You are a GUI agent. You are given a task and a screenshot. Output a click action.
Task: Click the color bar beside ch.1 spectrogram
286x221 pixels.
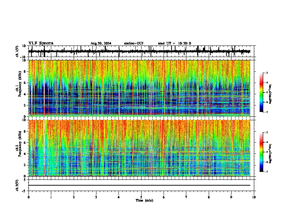[261, 92]
